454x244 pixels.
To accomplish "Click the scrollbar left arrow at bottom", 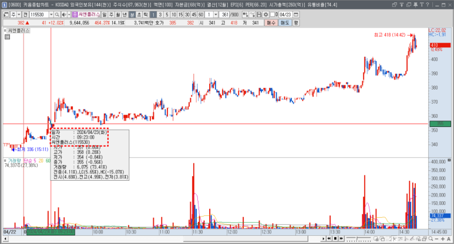I will [x=5, y=239].
